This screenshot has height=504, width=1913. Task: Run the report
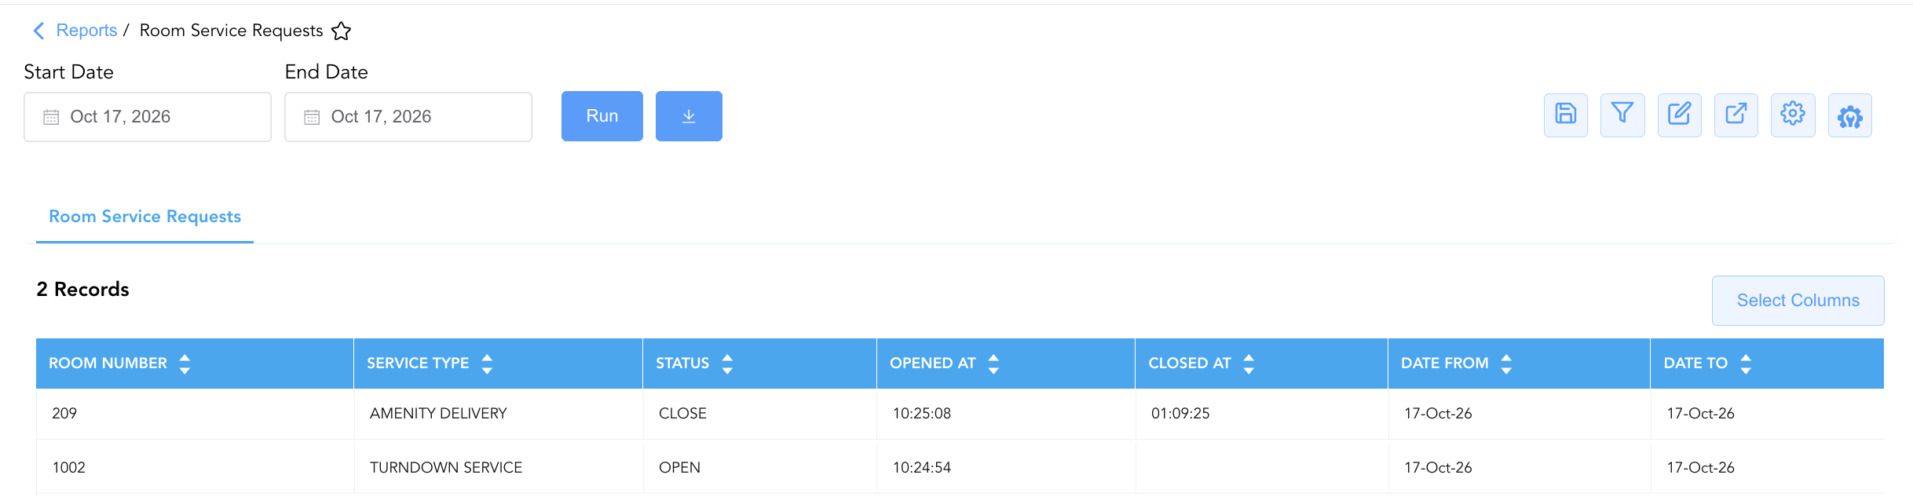coord(602,116)
